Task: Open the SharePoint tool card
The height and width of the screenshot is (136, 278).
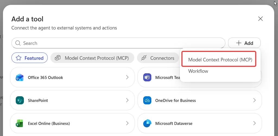Action: (x=72, y=100)
